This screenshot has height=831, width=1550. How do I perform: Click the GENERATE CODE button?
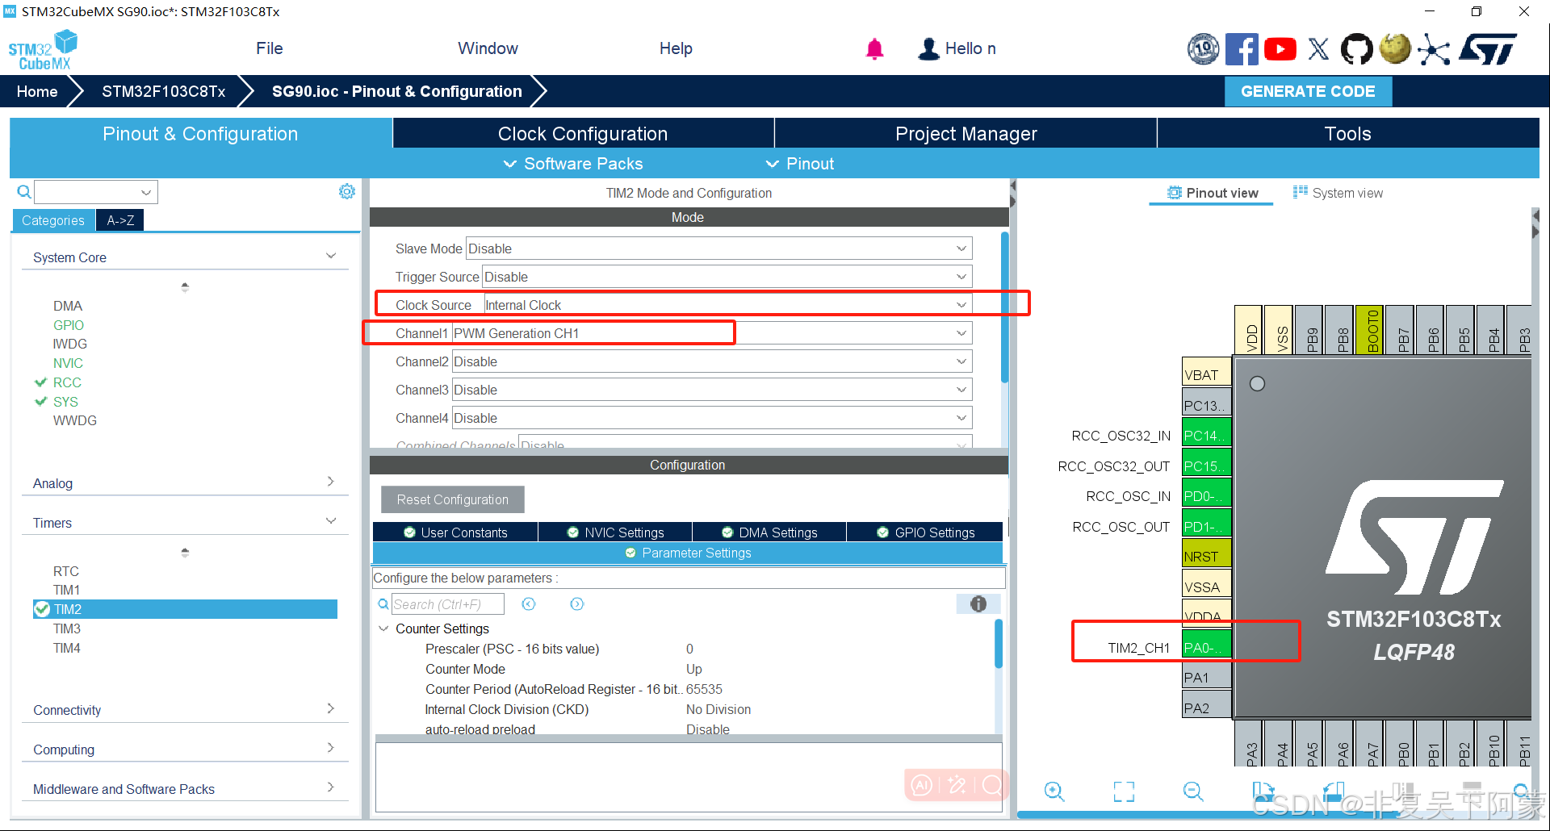click(1308, 91)
